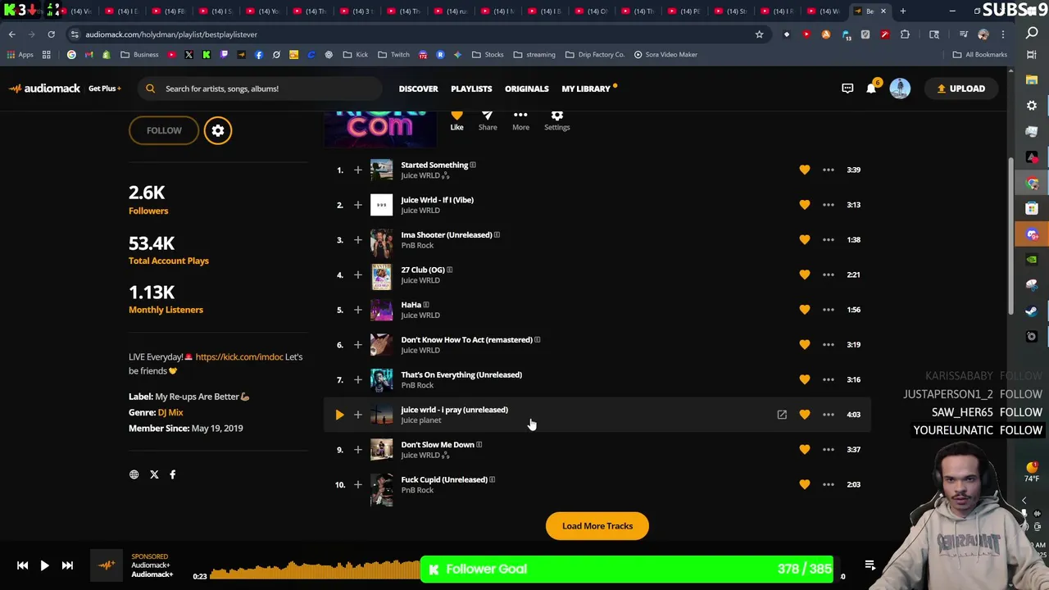Open the Facebook social profile icon
1049x590 pixels.
point(172,474)
